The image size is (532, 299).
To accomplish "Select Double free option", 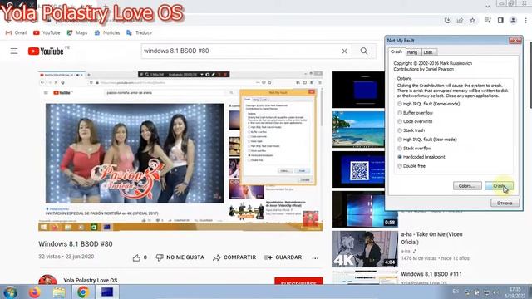I will (x=411, y=166).
